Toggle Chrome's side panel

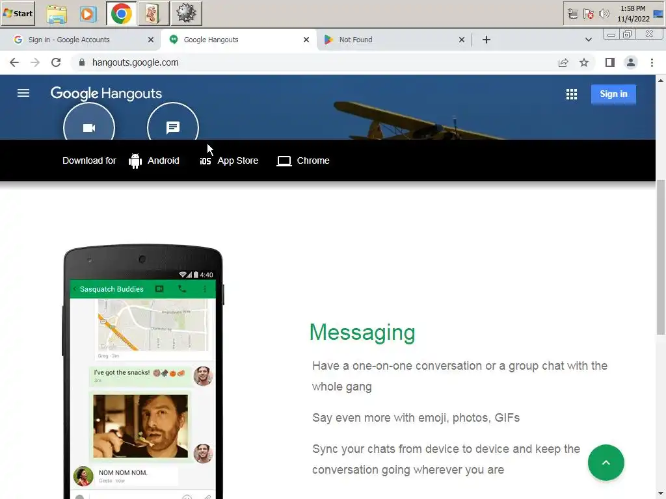(610, 63)
